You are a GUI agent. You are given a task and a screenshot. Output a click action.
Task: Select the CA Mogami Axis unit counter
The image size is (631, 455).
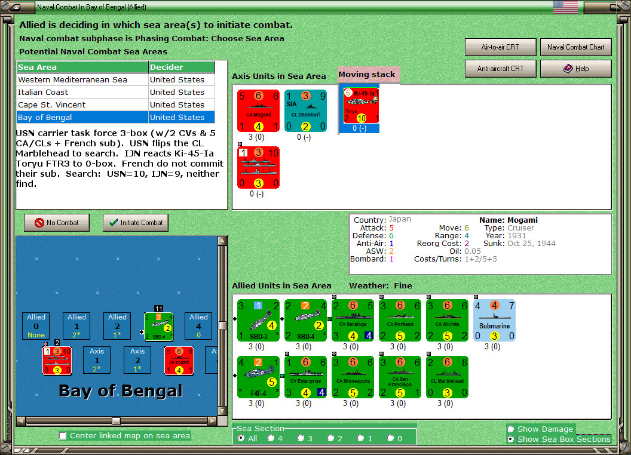pos(258,110)
